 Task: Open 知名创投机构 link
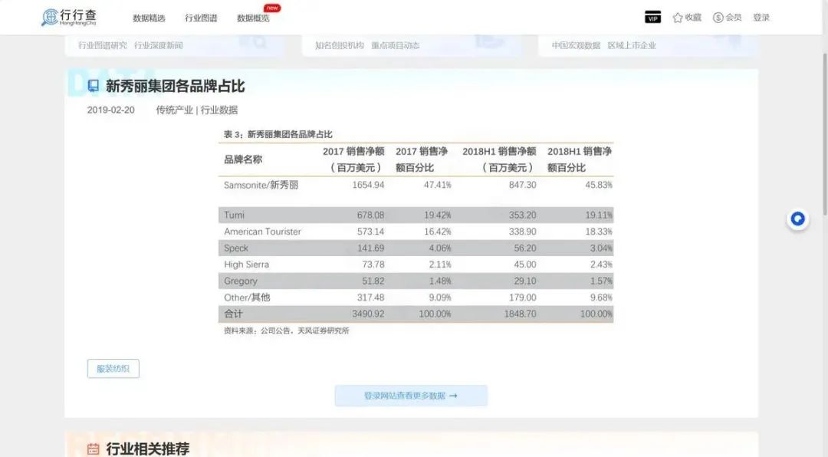(x=340, y=45)
